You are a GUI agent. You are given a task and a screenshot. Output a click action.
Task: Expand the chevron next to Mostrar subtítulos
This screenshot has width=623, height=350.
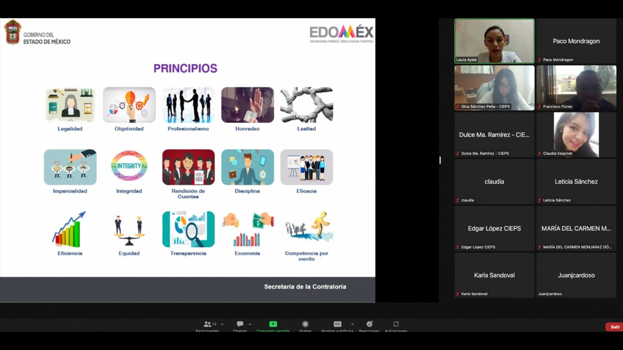pos(352,324)
